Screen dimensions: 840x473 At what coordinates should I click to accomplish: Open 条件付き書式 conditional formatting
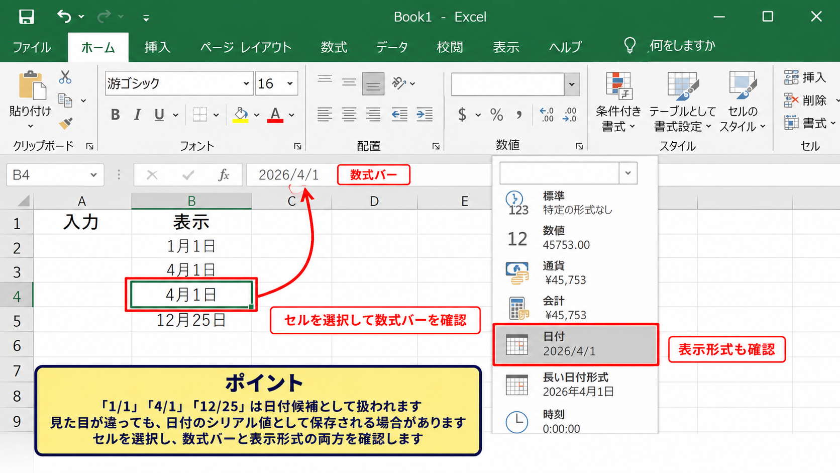pos(618,102)
